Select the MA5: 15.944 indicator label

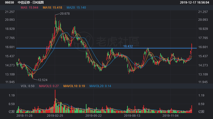29,8
